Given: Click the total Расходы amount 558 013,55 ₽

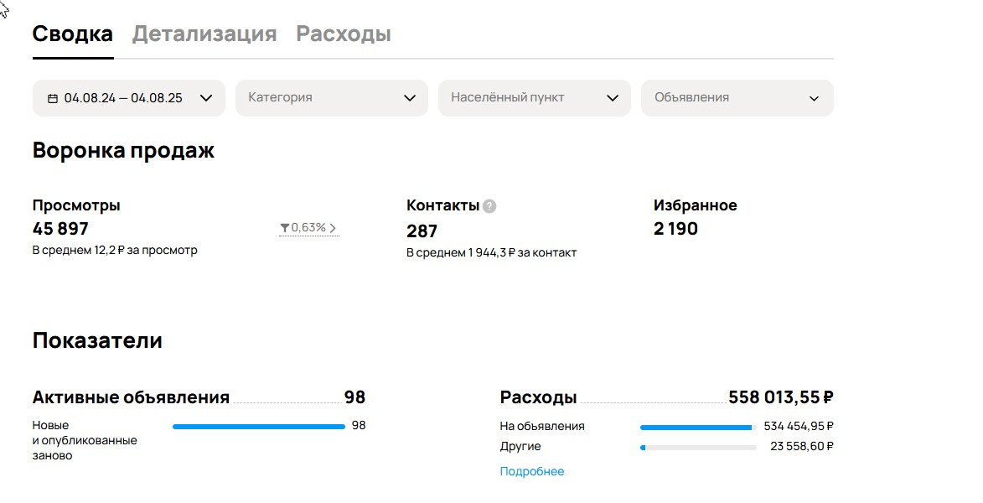Looking at the screenshot, I should 780,397.
